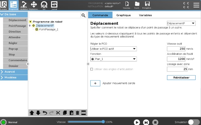Click the plus button for Ajouter mouvement cercle

point(95,83)
